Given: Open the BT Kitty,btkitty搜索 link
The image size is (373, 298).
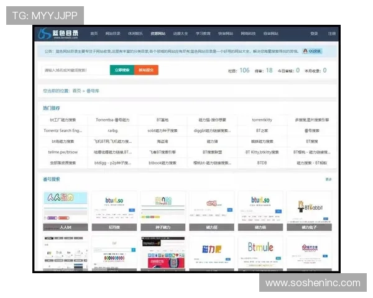Looking at the screenshot, I should 262,152.
